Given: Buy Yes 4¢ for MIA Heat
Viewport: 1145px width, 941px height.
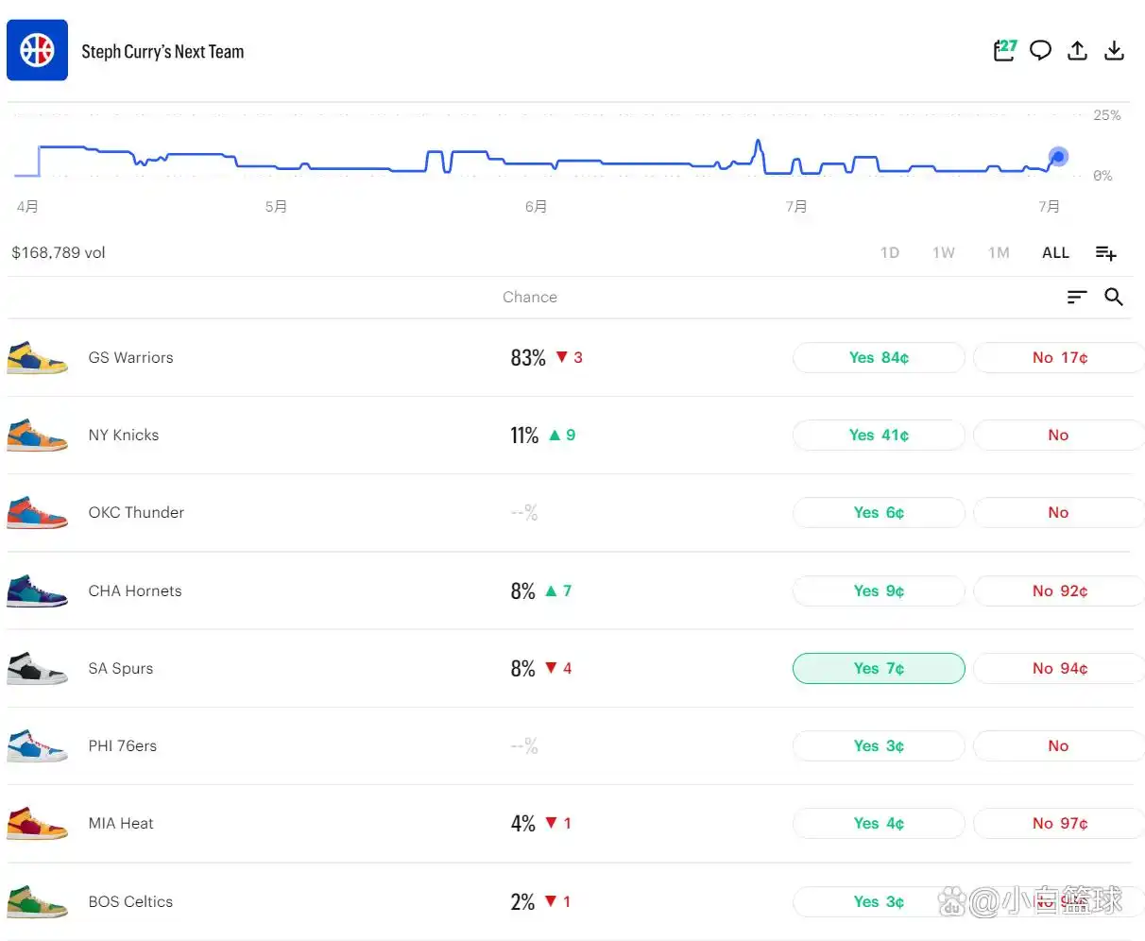Looking at the screenshot, I should click(879, 823).
